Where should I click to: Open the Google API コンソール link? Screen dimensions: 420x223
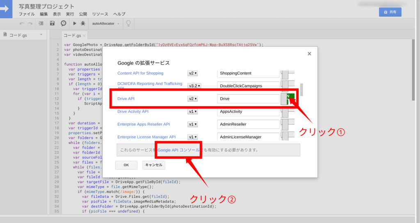click(x=178, y=150)
